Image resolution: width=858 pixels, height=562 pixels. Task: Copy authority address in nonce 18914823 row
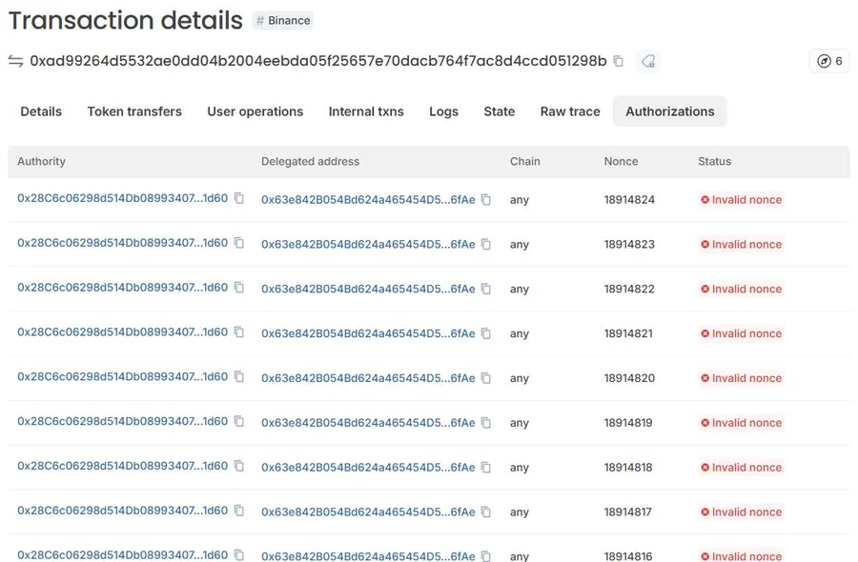point(239,243)
